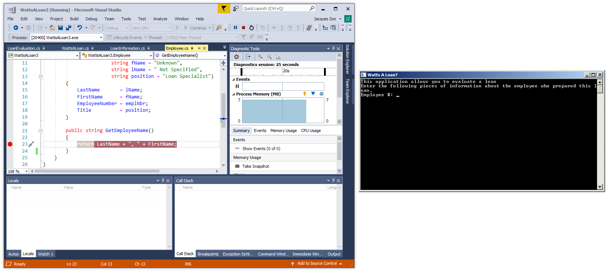Click the split editor icon above scrollbar
Viewport: 607px width, 271px height.
[223, 63]
